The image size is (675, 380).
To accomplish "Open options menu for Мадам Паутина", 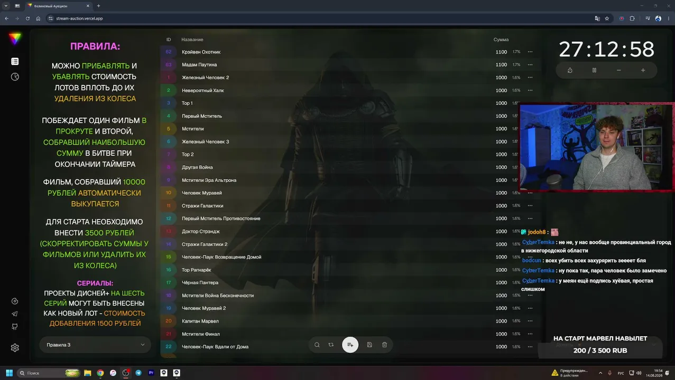I will point(530,65).
